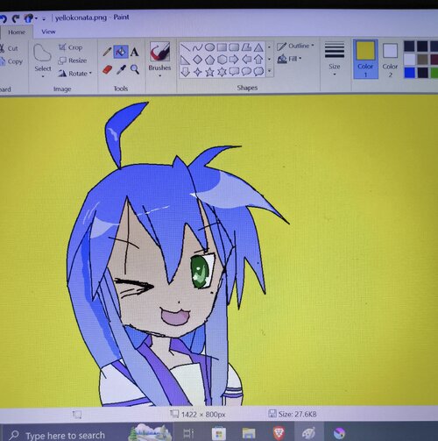Image resolution: width=438 pixels, height=441 pixels.
Task: Choose the Curve shape
Action: [197, 47]
